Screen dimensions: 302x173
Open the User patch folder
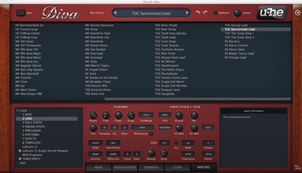point(23,163)
